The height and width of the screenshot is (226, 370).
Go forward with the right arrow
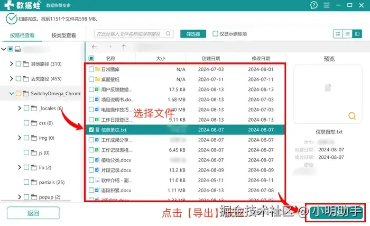tap(109, 47)
